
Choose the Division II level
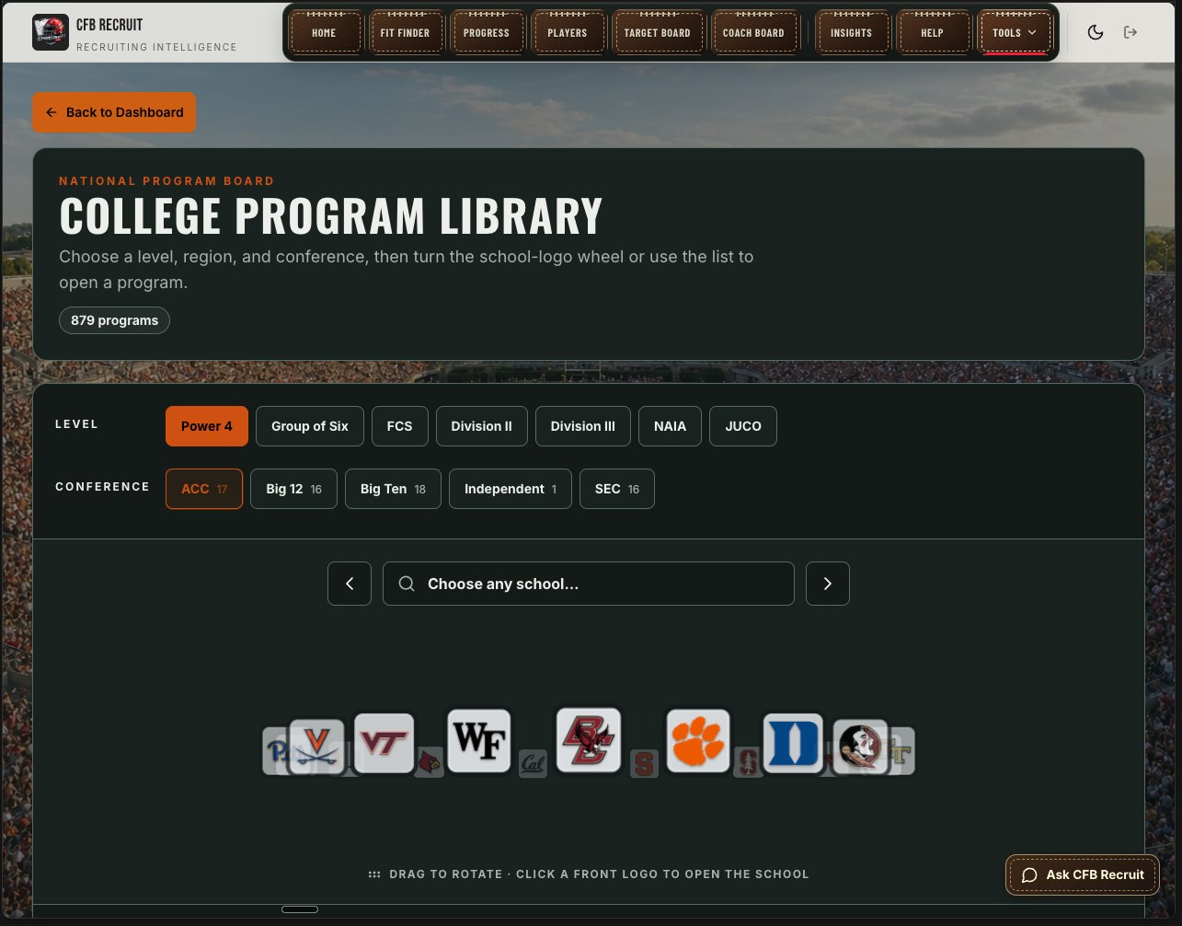point(481,426)
